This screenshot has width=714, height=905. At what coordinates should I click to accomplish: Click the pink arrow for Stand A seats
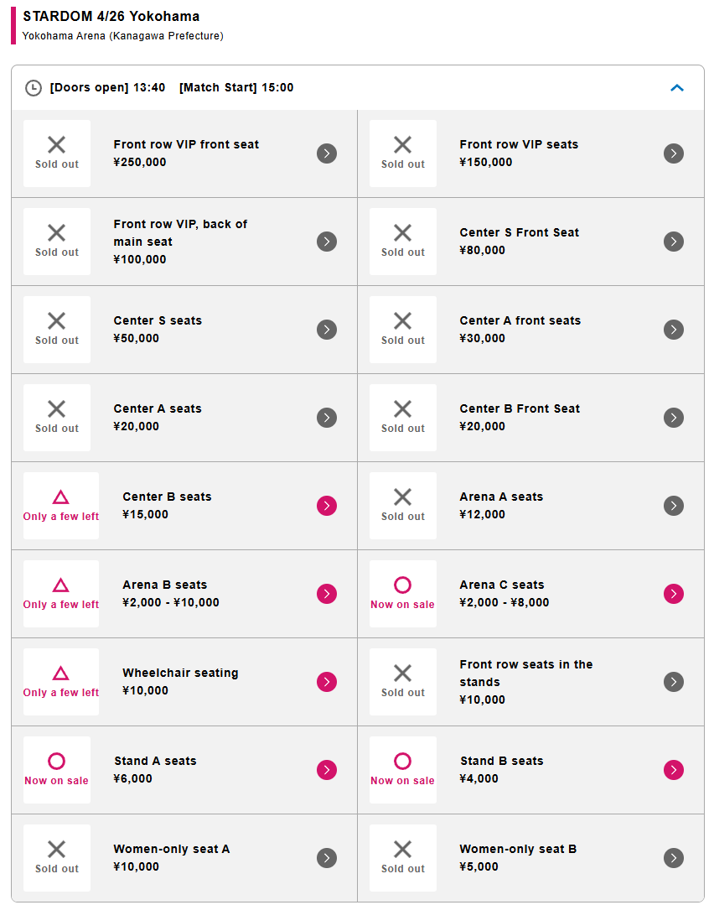[x=327, y=770]
